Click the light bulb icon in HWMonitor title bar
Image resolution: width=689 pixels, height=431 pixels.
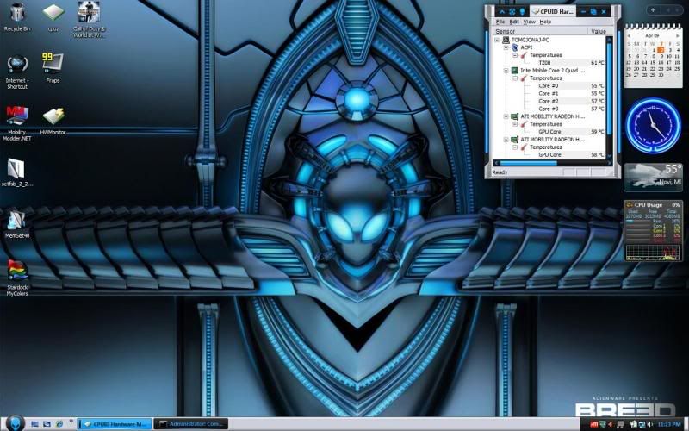pos(523,12)
